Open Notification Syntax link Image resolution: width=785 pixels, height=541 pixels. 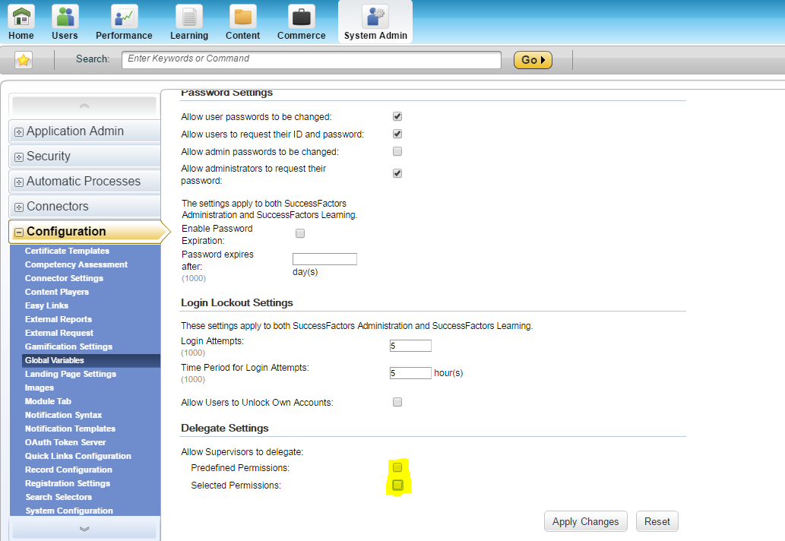click(x=64, y=415)
